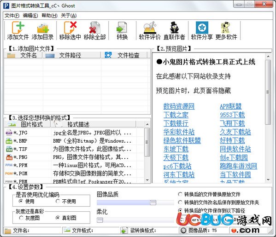Viewport: 276px width, 237px height.
Task: Open the 数码资源网 link
Action: 179,106
